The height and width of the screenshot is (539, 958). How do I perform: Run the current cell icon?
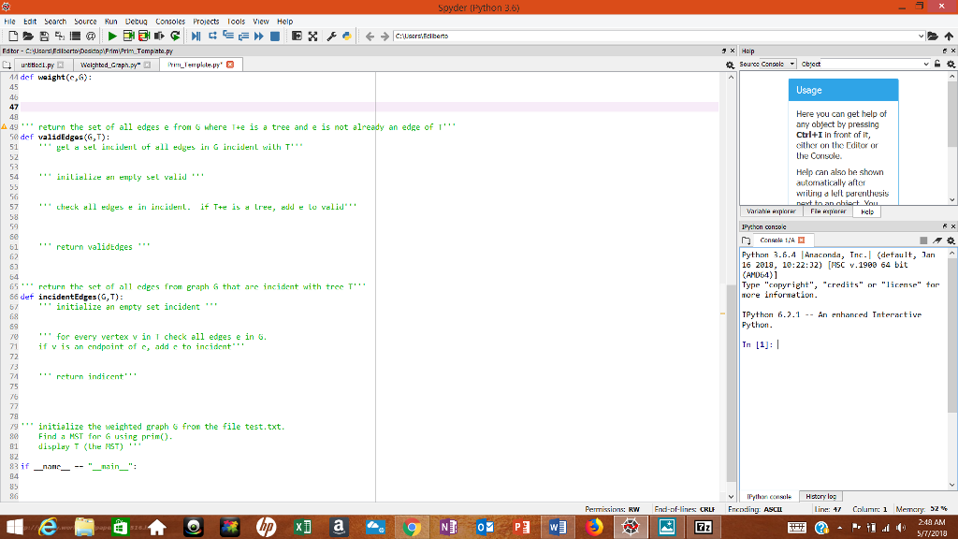pos(126,36)
